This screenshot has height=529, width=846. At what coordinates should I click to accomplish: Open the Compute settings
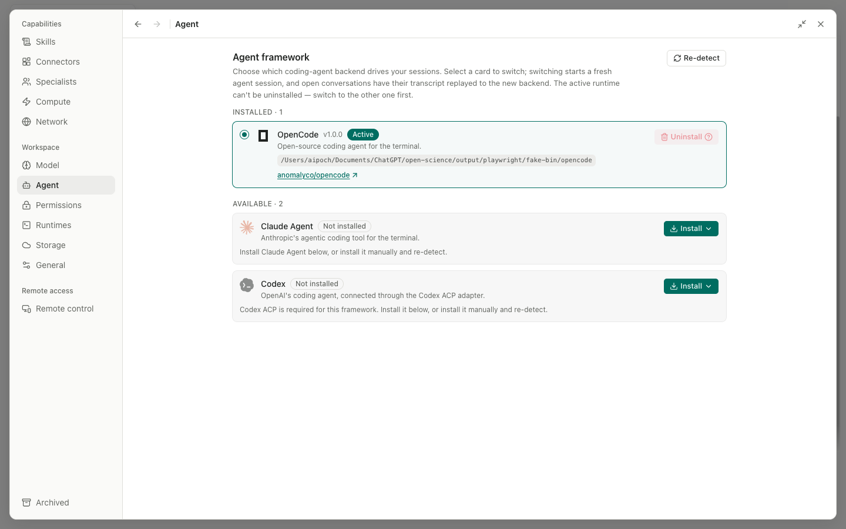[66, 102]
